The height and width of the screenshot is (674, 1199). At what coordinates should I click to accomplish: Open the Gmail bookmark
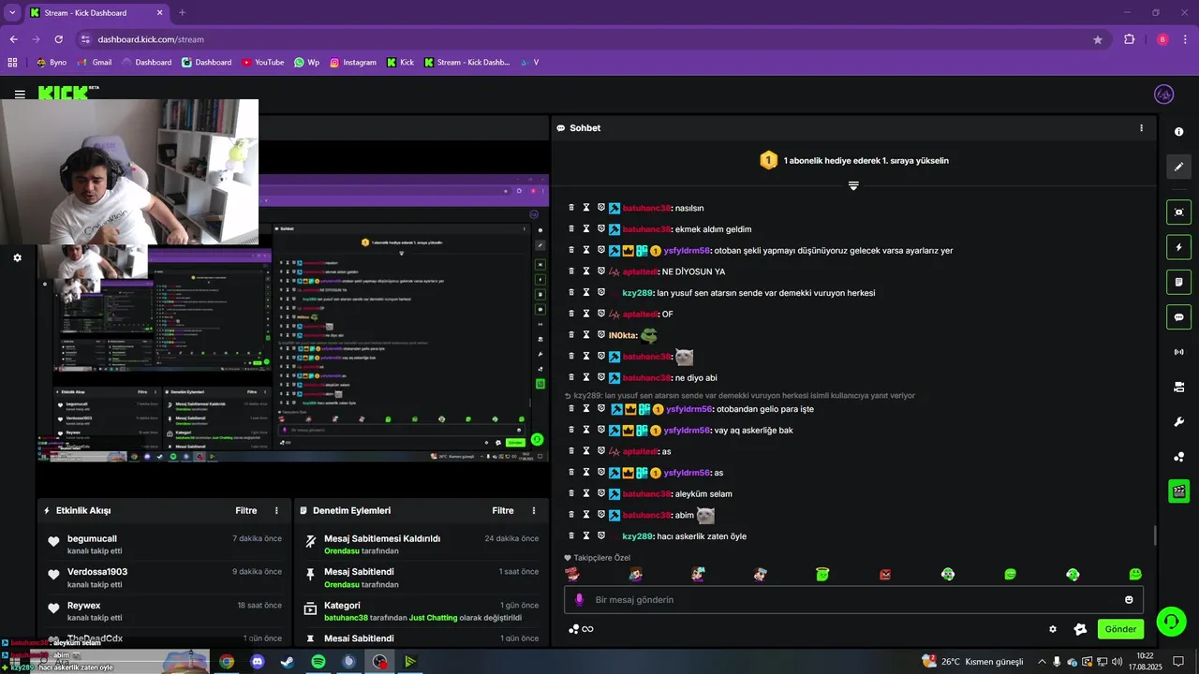tap(94, 63)
